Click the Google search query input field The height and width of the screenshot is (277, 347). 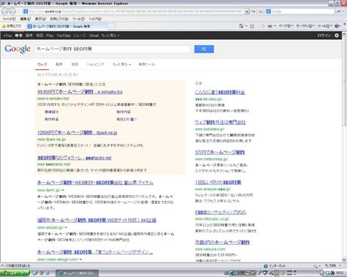112,49
